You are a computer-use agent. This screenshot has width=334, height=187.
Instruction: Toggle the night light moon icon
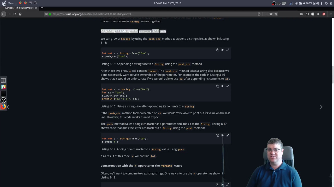pyautogui.click(x=297, y=3)
